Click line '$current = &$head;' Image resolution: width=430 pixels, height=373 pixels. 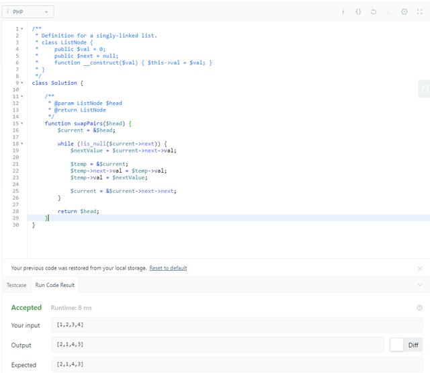pos(87,130)
